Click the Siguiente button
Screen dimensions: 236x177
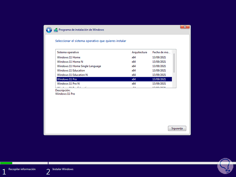pyautogui.click(x=177, y=129)
